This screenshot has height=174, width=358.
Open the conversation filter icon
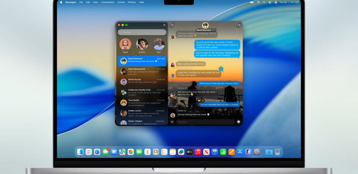164,25
